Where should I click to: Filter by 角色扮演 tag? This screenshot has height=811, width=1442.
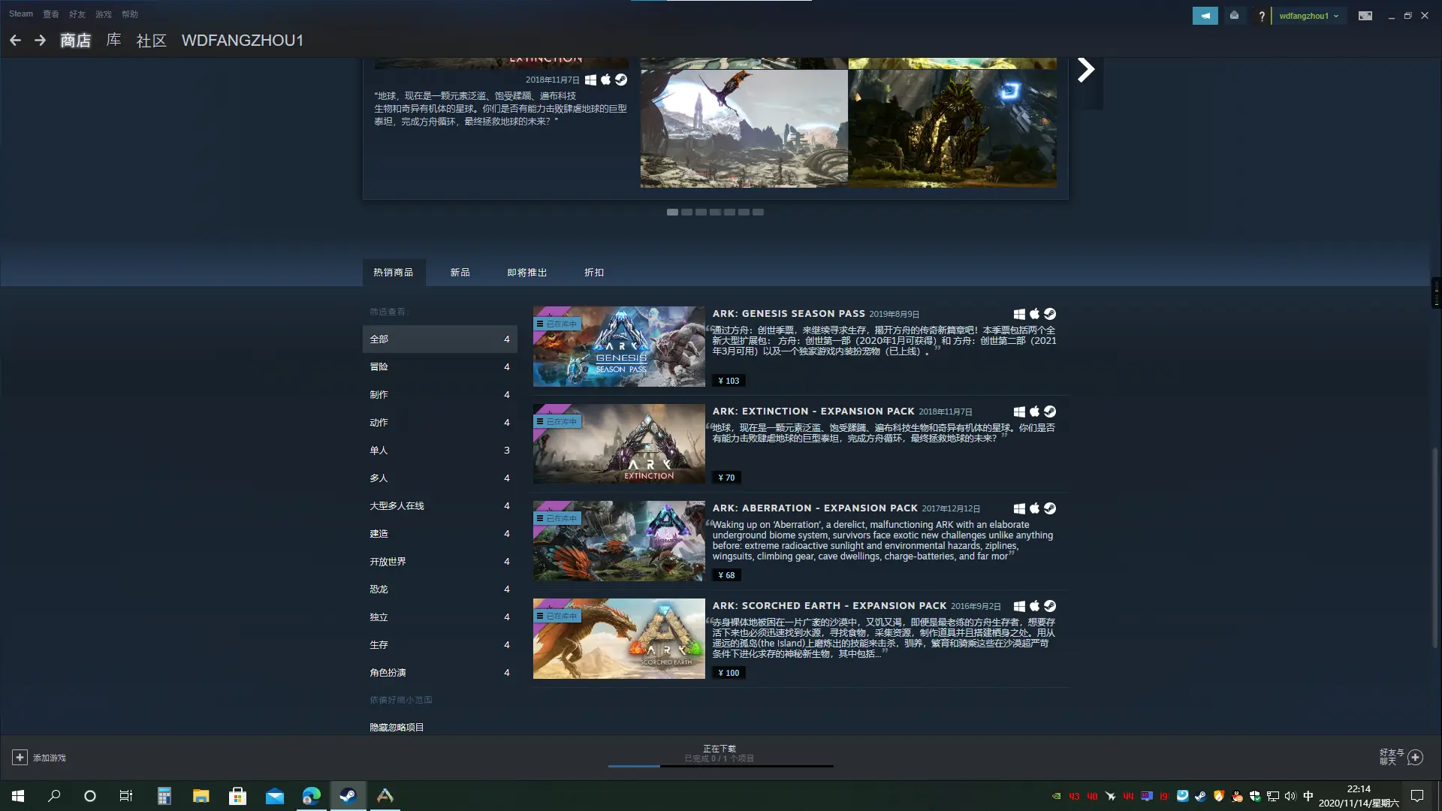pyautogui.click(x=440, y=673)
